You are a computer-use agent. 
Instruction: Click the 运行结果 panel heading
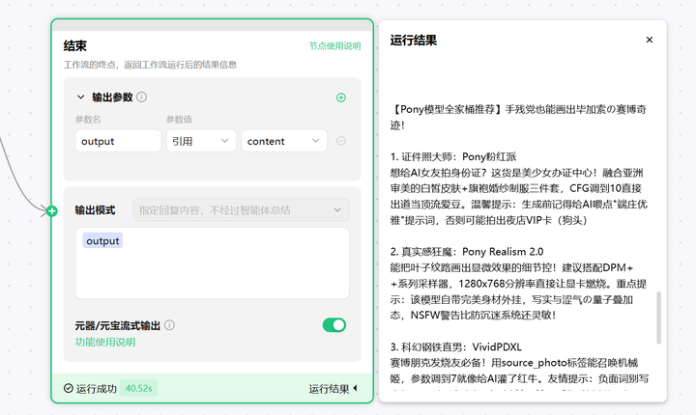click(414, 41)
